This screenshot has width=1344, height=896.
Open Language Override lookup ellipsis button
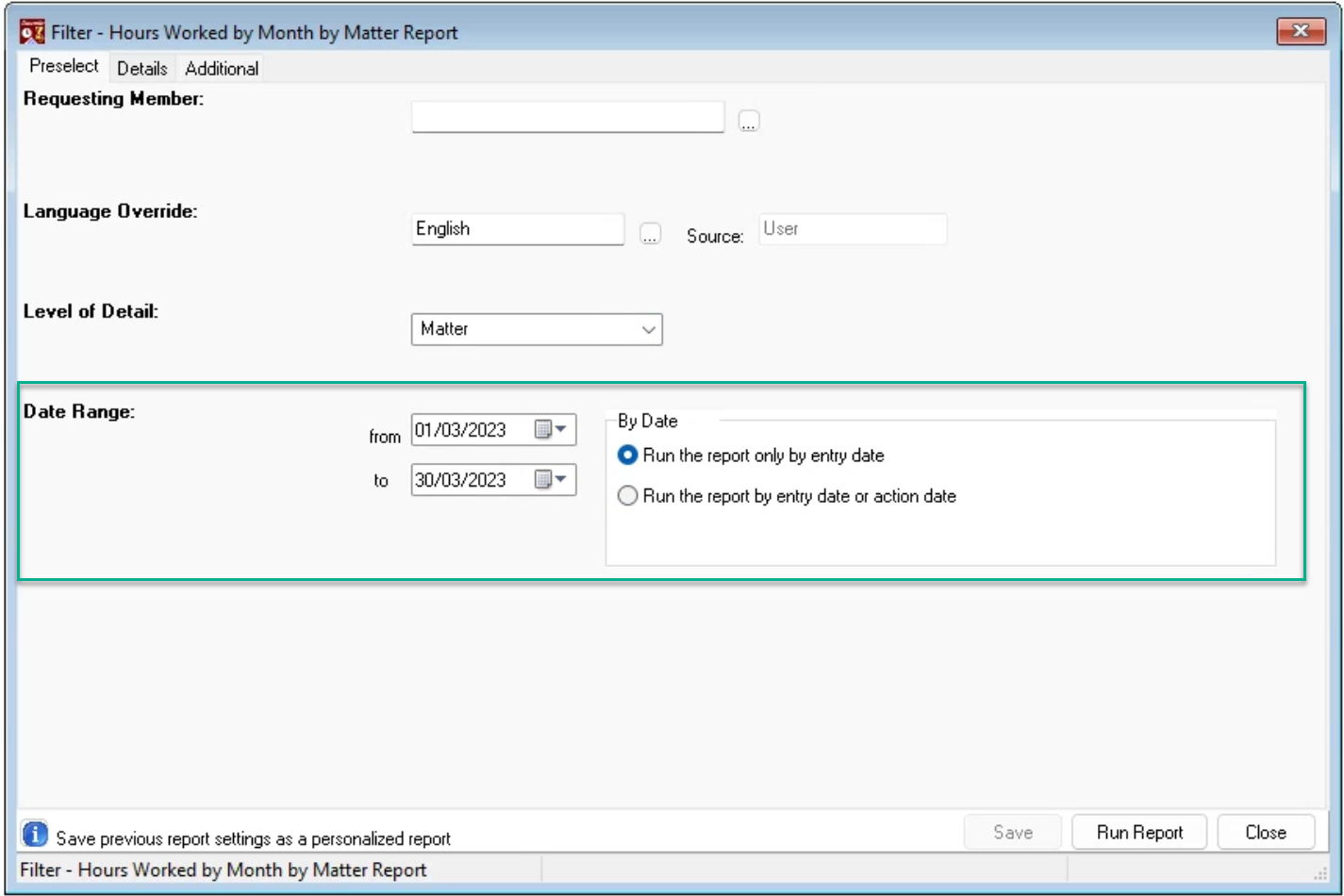(650, 235)
